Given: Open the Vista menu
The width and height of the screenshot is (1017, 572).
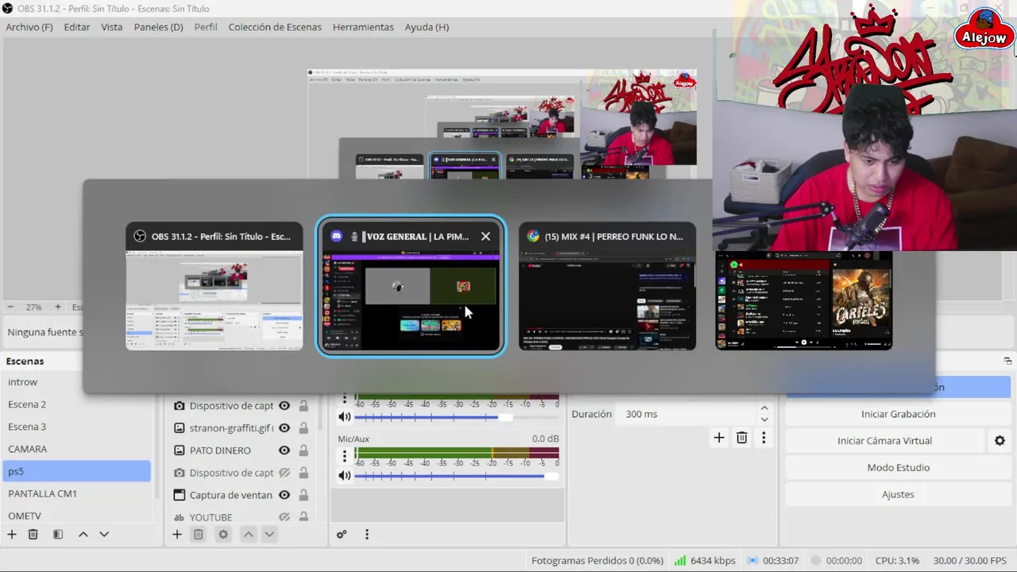Looking at the screenshot, I should (x=112, y=27).
